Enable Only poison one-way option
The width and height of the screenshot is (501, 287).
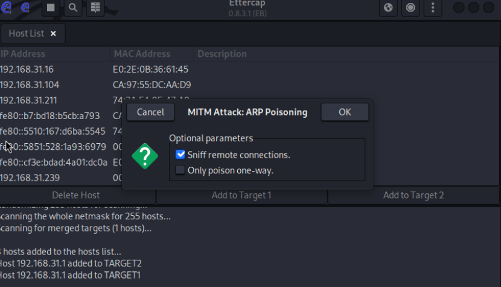pyautogui.click(x=180, y=170)
